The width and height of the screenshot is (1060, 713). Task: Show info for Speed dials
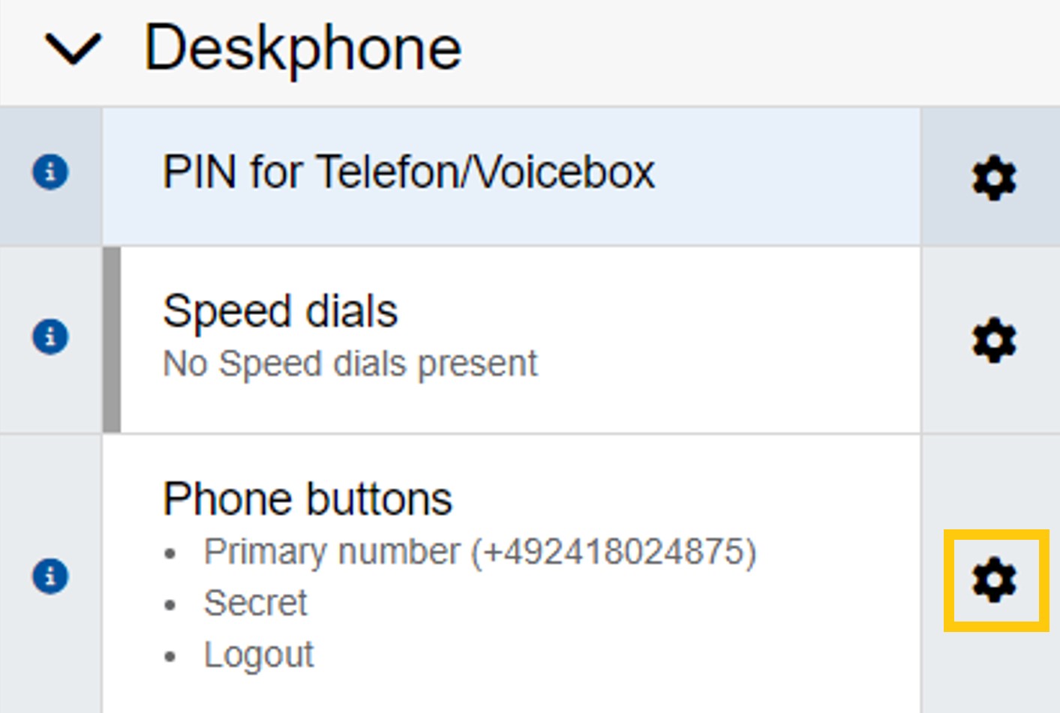click(x=50, y=337)
